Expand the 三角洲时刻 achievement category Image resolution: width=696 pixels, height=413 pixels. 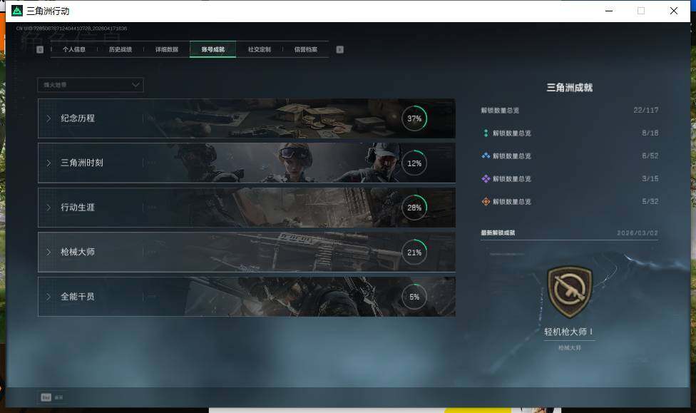tap(246, 163)
